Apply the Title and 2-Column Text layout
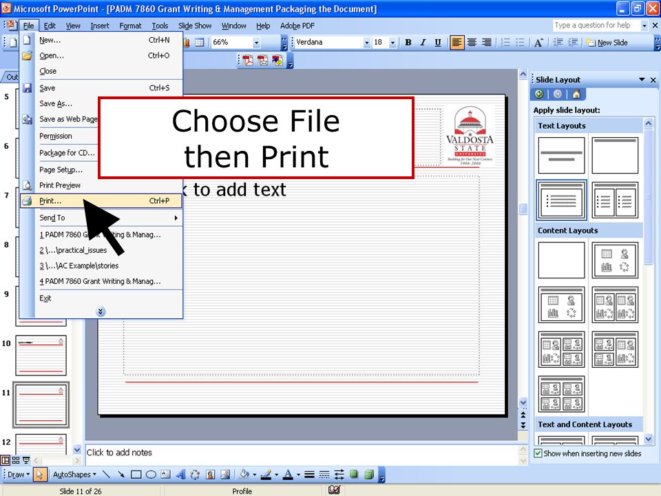Image resolution: width=661 pixels, height=496 pixels. [x=615, y=200]
